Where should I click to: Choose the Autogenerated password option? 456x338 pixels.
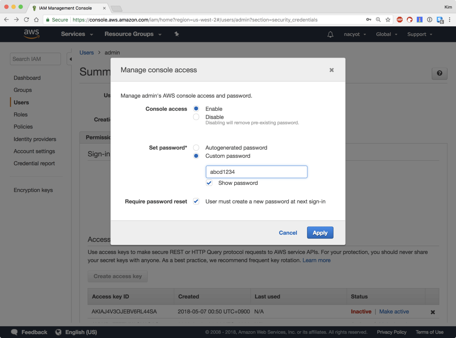[x=196, y=148]
